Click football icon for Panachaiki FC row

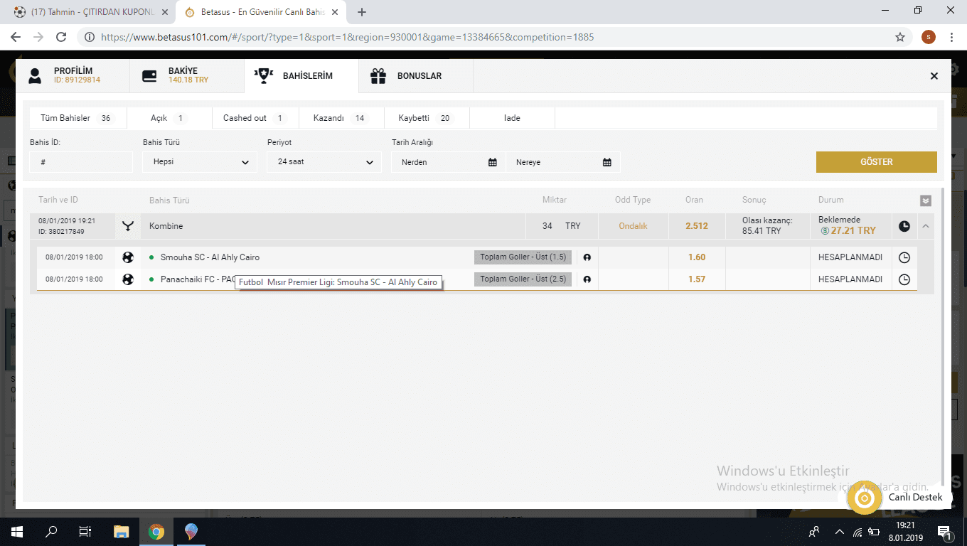click(128, 279)
